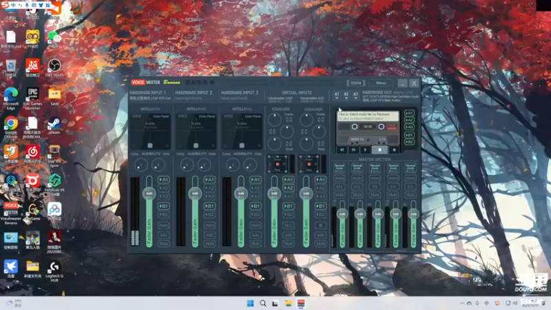The image size is (551, 310).
Task: Open the OBS Studio desktop shortcut
Action: [54, 68]
